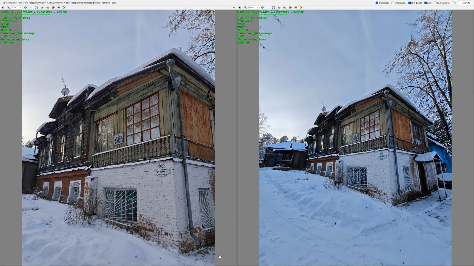
Task: Open the right panel zoom percentage dropdown
Action: [257, 7]
